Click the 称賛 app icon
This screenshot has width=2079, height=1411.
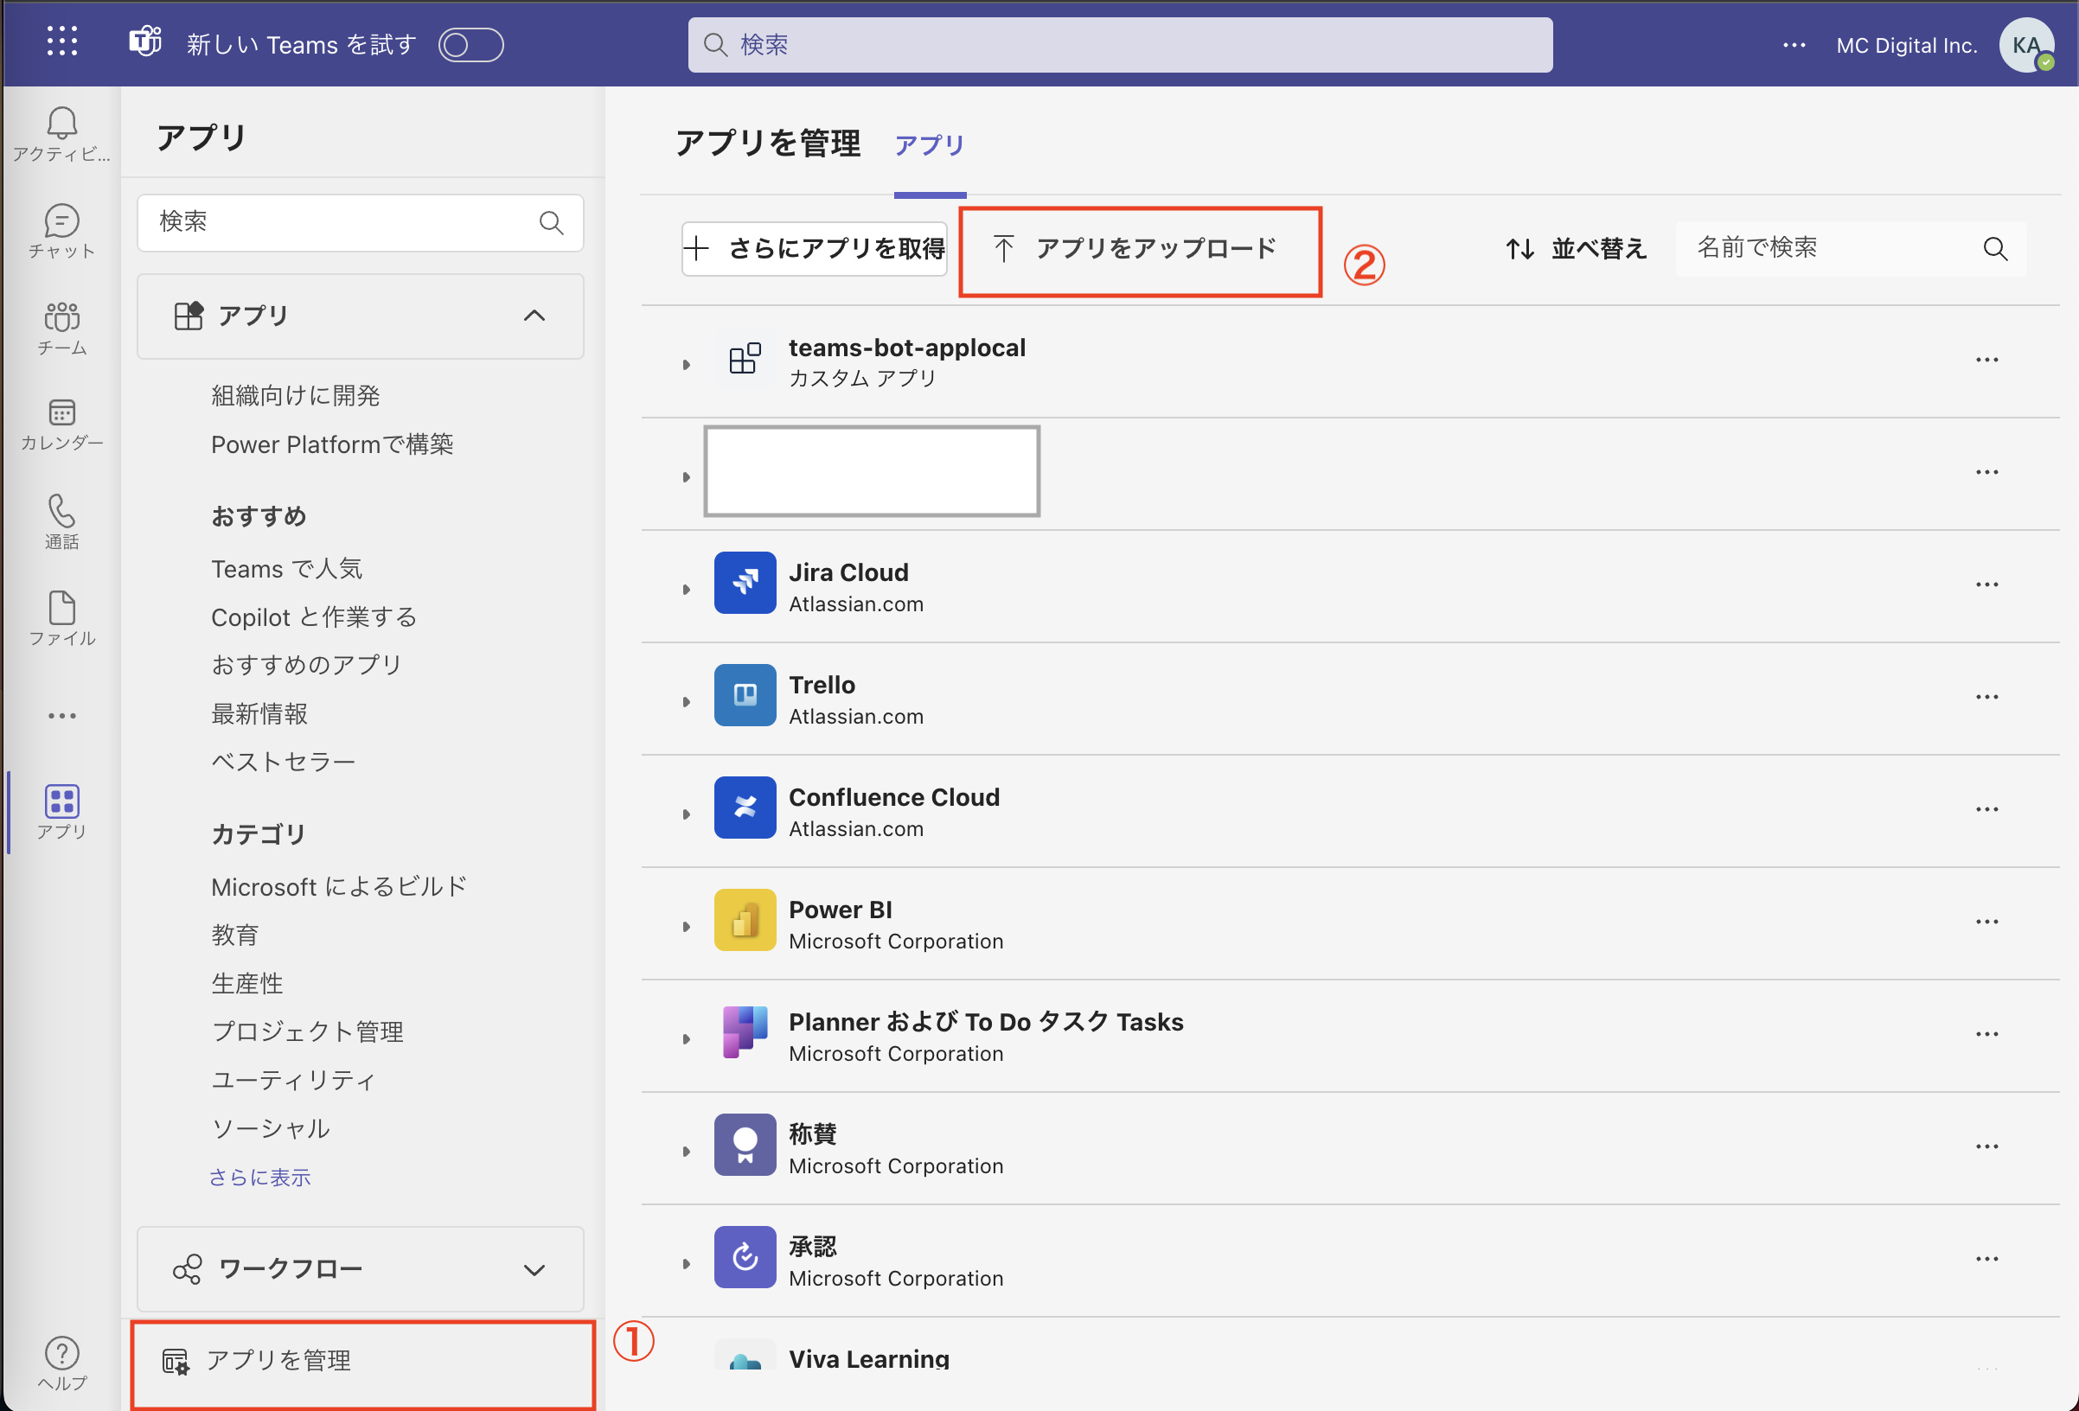coord(745,1145)
